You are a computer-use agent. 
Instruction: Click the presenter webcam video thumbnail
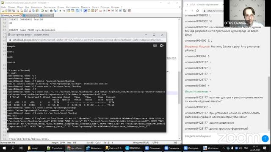[x=247, y=13]
